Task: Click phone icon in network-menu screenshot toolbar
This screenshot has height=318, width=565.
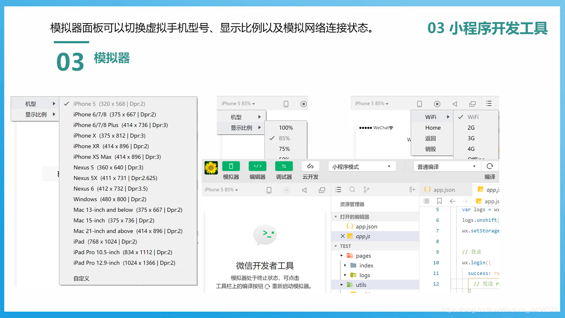Action: [x=419, y=104]
